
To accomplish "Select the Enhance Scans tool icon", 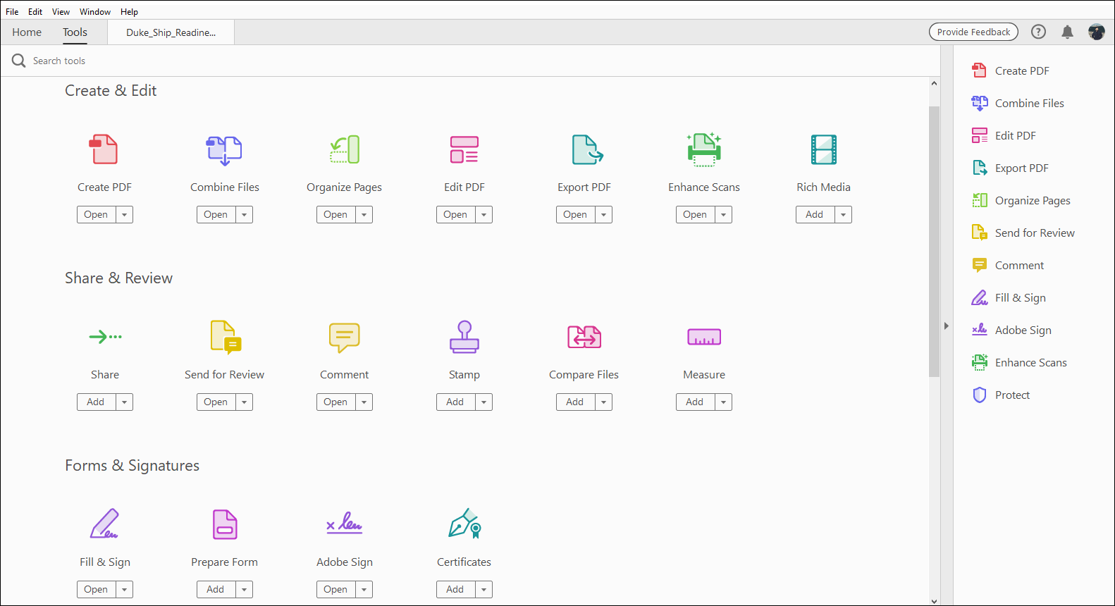I will coord(704,149).
